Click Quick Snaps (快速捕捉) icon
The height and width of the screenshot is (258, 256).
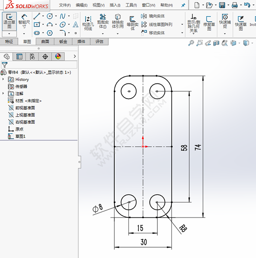pyautogui.click(x=225, y=21)
